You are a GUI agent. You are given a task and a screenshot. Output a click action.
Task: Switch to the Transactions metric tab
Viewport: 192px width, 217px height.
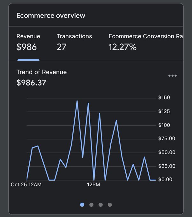coord(74,42)
